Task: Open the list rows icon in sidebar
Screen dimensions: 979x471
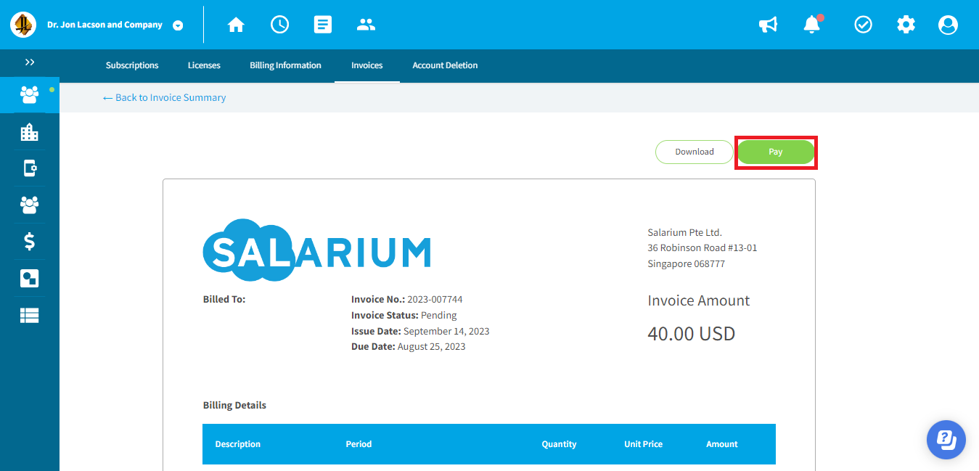Action: 30,315
